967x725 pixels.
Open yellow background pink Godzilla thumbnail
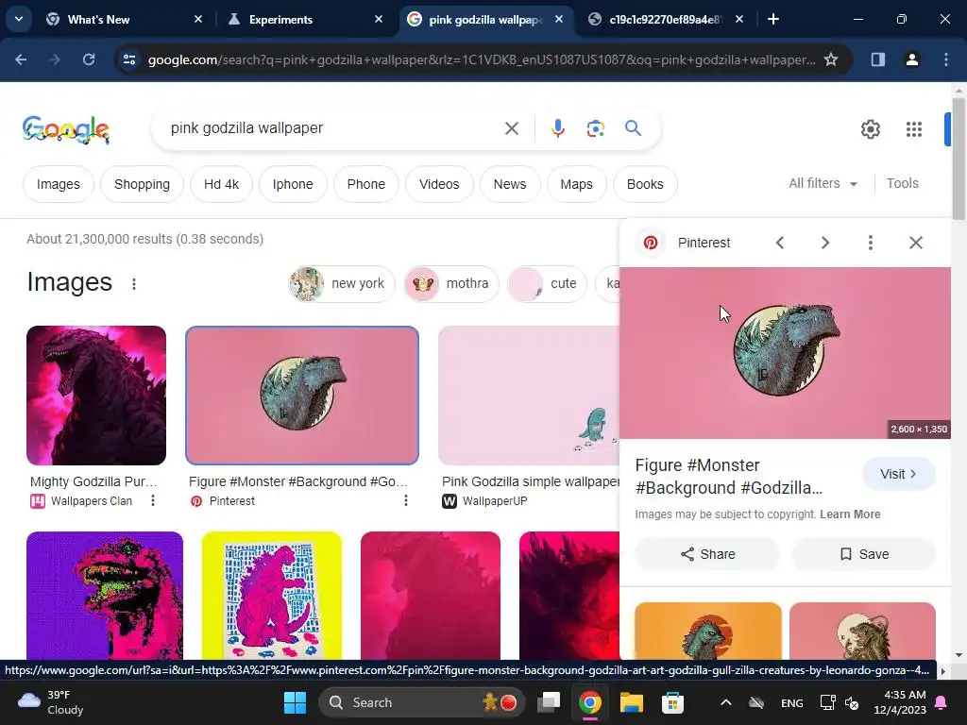tap(272, 595)
